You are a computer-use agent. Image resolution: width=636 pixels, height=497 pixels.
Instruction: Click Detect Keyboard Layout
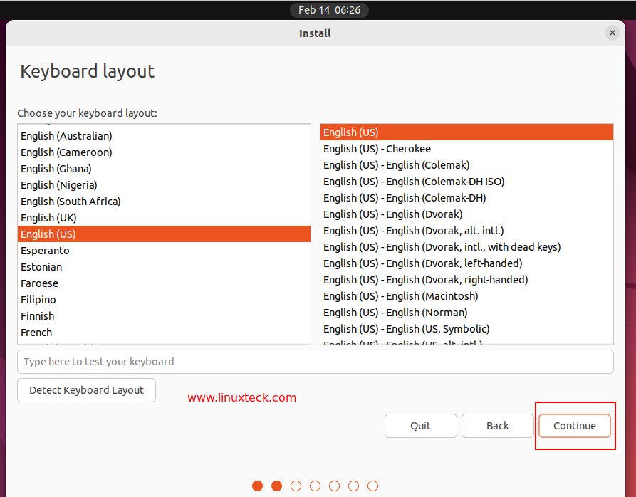(86, 390)
